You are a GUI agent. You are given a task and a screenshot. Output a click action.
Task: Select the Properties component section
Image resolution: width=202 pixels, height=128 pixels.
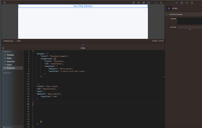click(13, 68)
